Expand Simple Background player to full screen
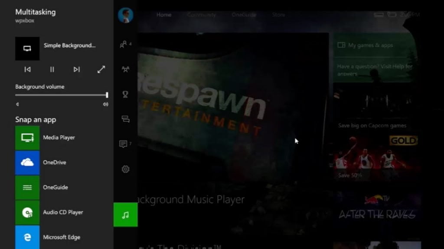 101,70
